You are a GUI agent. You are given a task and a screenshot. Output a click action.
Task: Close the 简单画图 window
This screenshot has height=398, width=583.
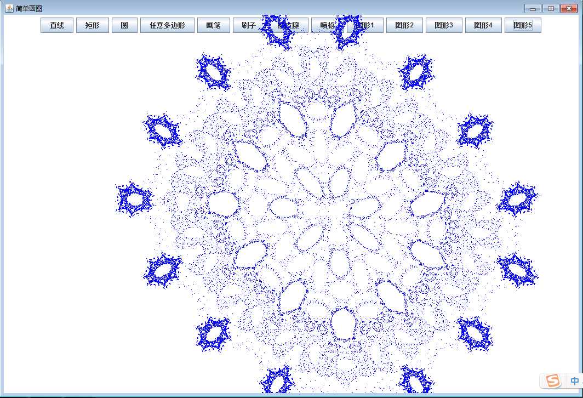click(x=569, y=9)
